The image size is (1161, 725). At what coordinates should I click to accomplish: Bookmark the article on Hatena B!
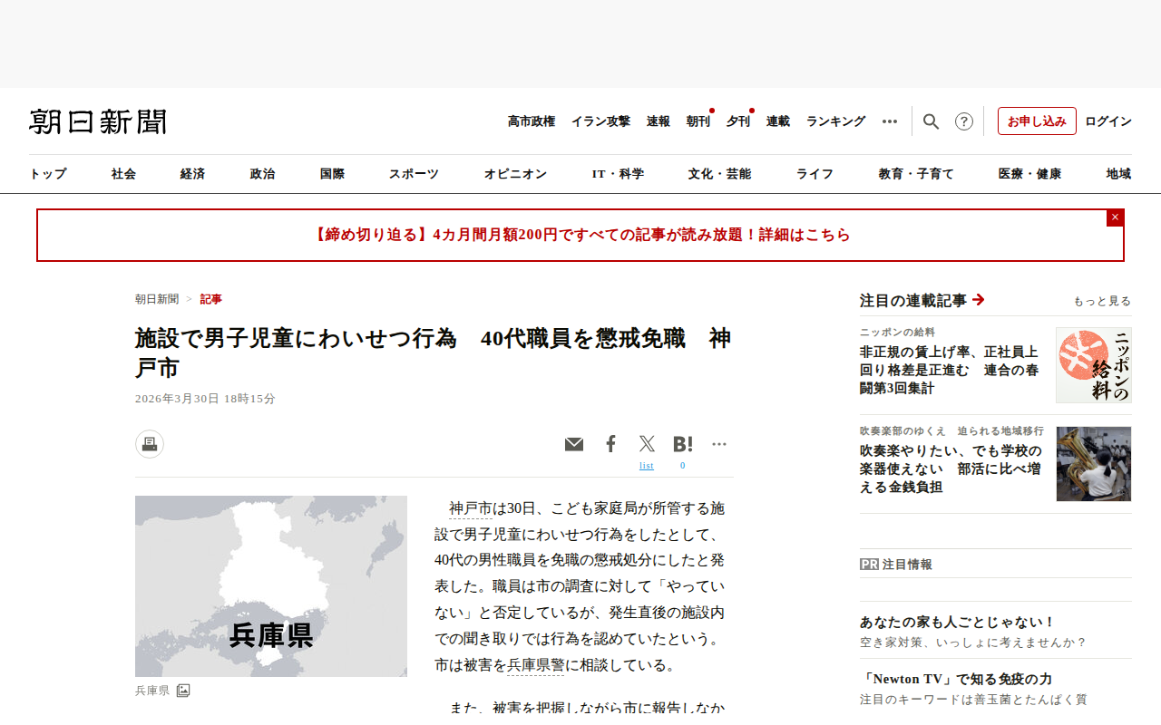[683, 444]
